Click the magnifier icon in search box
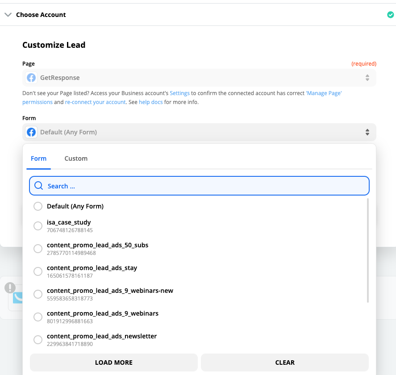The width and height of the screenshot is (396, 375). coord(39,186)
